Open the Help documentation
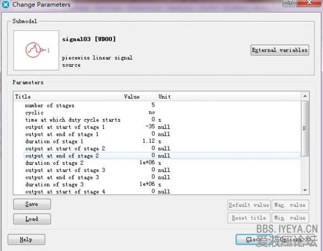The height and width of the screenshot is (251, 323). [26, 240]
